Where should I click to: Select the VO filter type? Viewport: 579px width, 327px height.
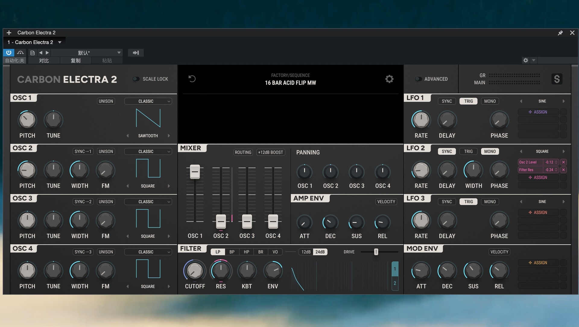pos(275,252)
